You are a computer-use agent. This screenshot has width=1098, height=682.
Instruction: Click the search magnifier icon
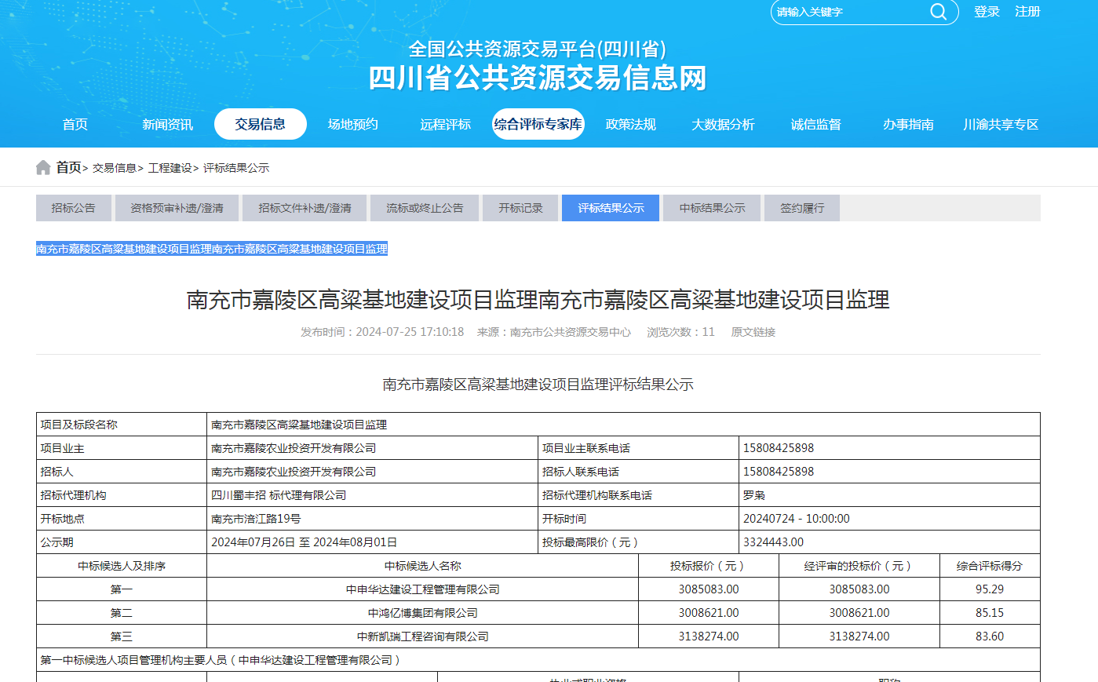click(x=938, y=12)
